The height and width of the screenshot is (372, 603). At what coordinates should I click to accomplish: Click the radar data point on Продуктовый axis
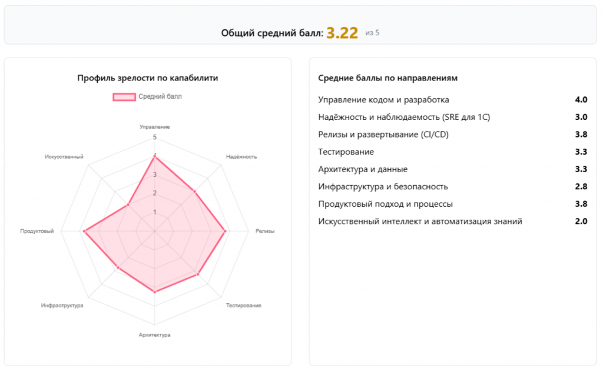click(x=84, y=232)
